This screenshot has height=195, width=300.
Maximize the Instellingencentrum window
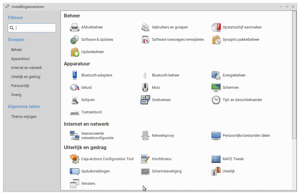click(287, 7)
